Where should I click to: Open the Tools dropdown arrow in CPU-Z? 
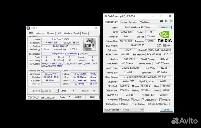69,97
